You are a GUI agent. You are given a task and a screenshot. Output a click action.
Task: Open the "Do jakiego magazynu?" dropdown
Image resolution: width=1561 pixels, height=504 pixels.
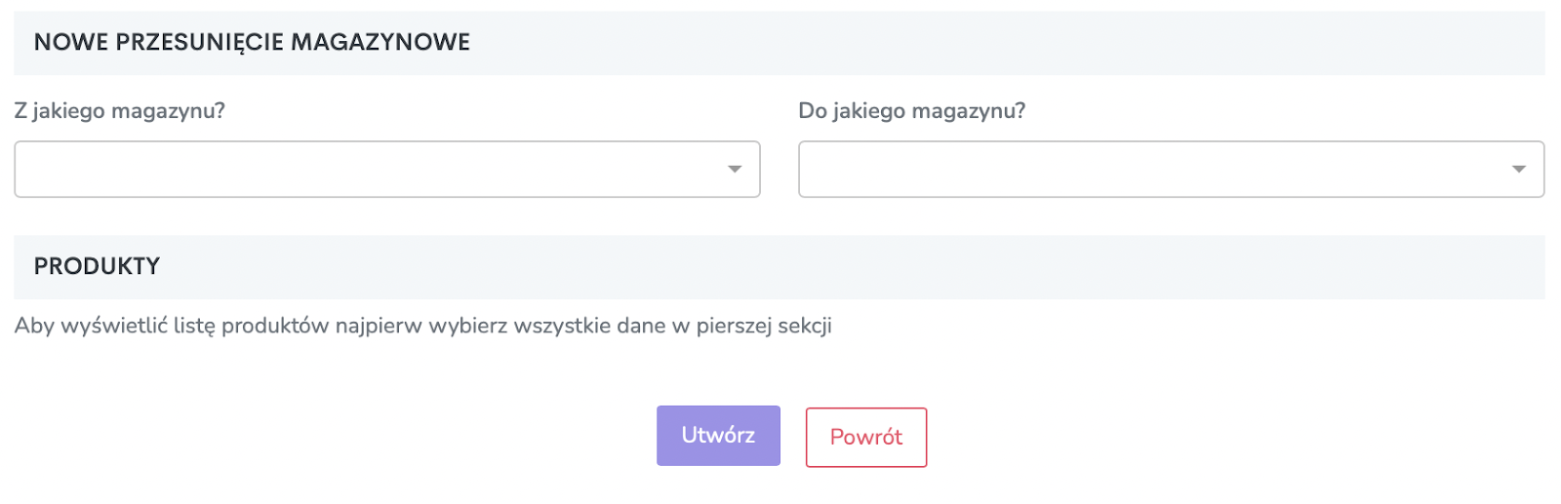coord(1171,170)
